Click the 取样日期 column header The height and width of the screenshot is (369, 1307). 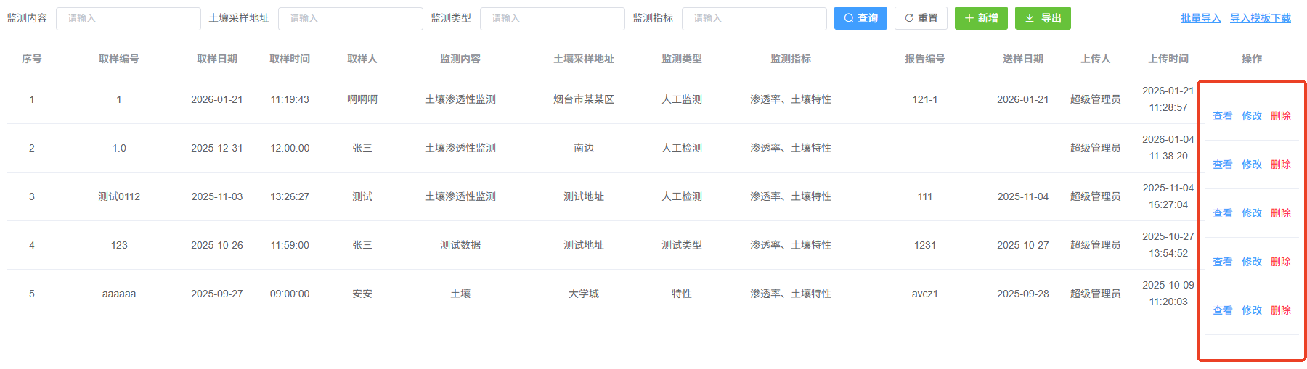(217, 59)
